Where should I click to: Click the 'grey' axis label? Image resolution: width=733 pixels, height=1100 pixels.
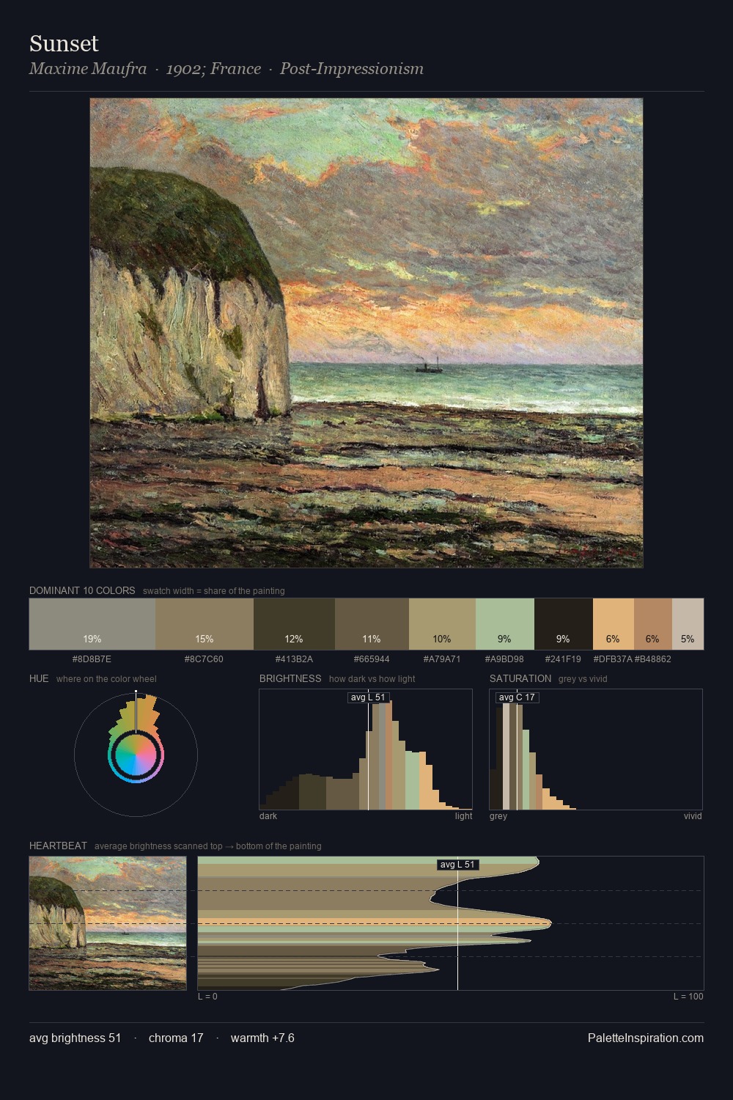[498, 816]
